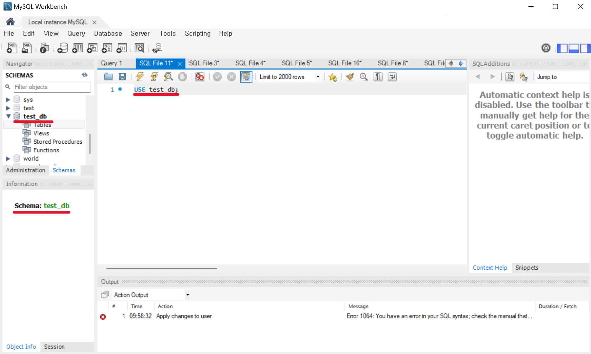The height and width of the screenshot is (354, 591).
Task: Select the Error 1064 output row
Action: point(343,316)
